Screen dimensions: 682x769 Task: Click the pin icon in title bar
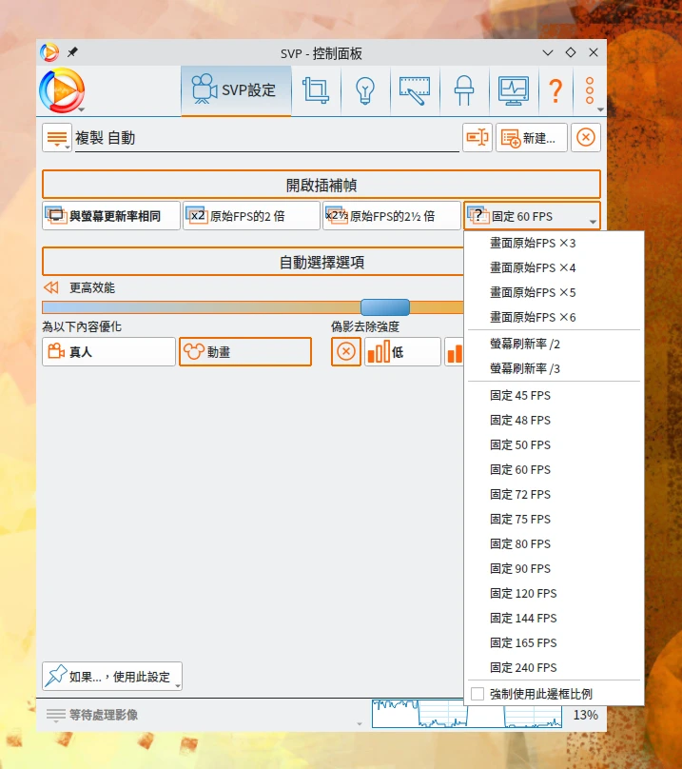pos(72,52)
